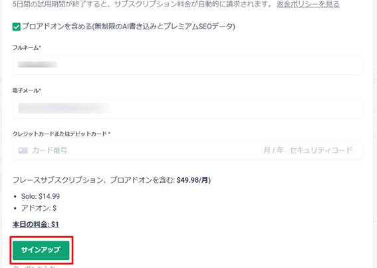Image resolution: width=377 pixels, height=268 pixels.
Task: Click the credit card icon
Action: (x=23, y=150)
